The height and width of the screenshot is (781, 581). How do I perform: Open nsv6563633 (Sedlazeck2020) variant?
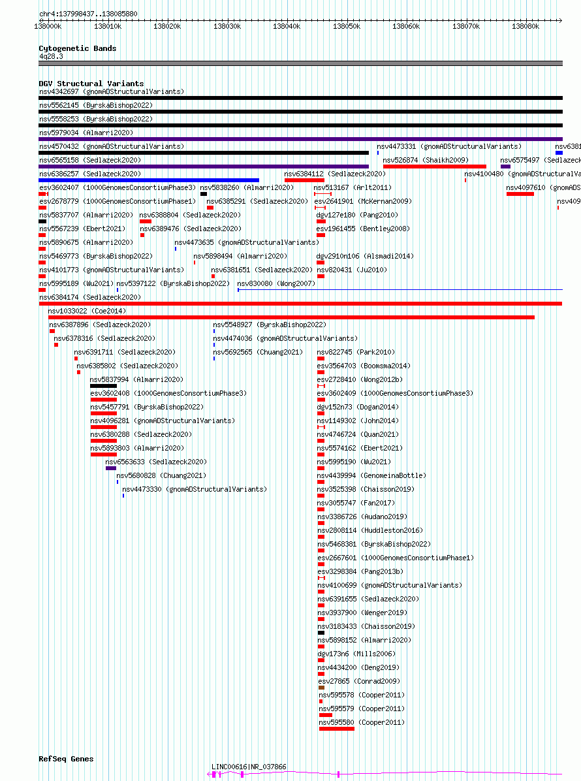pos(156,462)
